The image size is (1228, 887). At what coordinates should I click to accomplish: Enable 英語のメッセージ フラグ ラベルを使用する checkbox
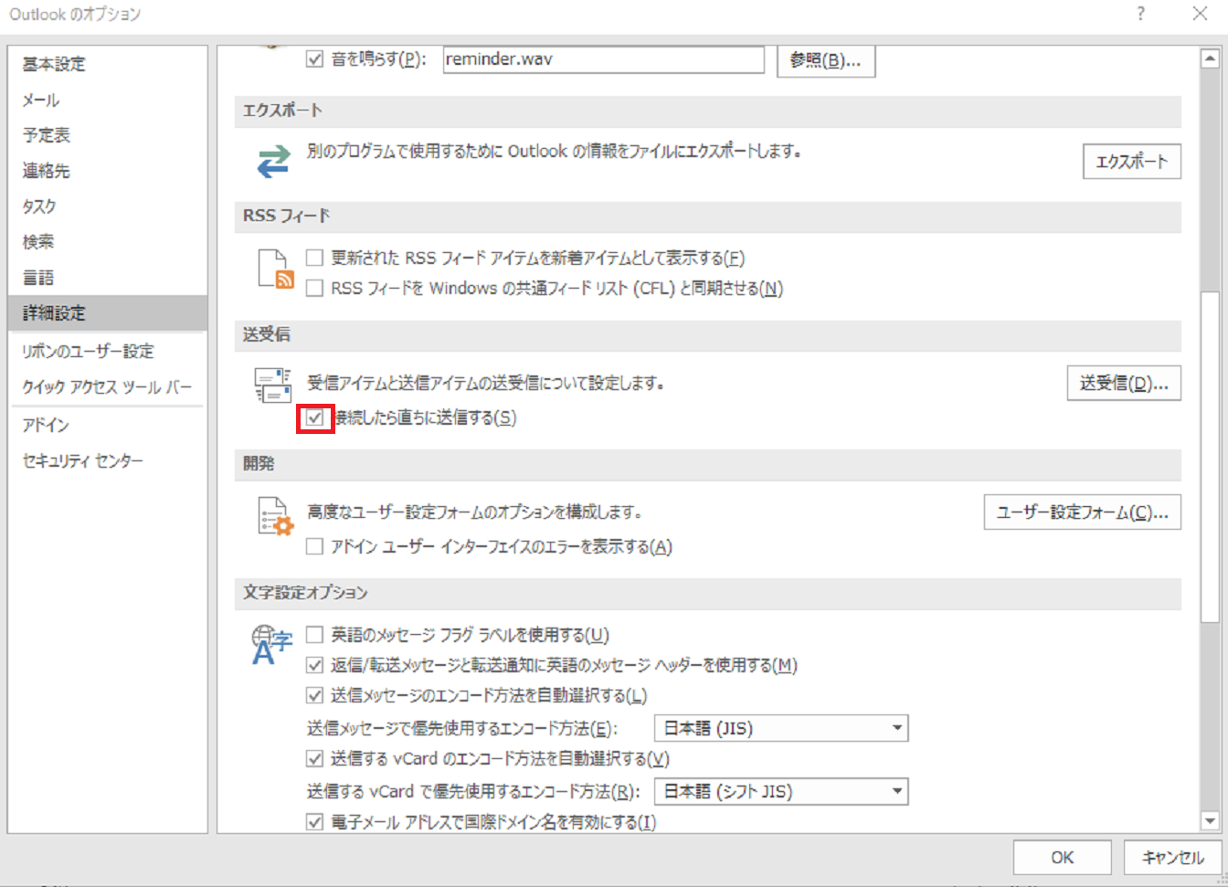[315, 635]
